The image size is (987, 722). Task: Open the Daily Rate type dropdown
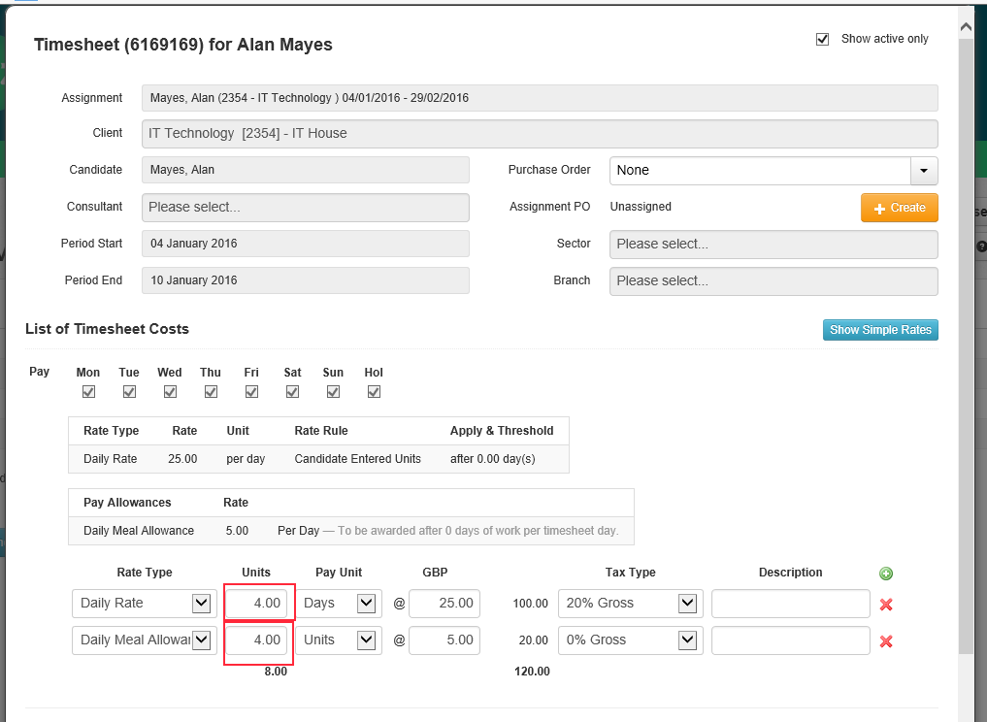click(145, 604)
